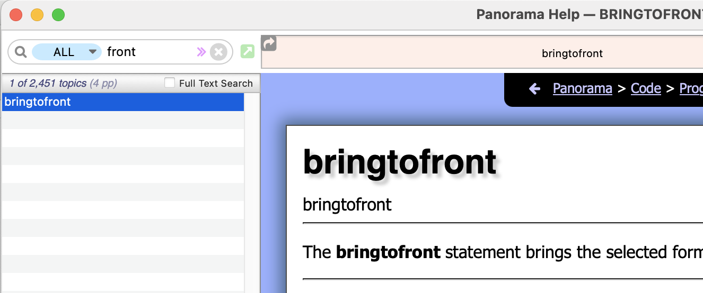Click the curved share arrow icon
703x293 pixels.
(x=269, y=43)
